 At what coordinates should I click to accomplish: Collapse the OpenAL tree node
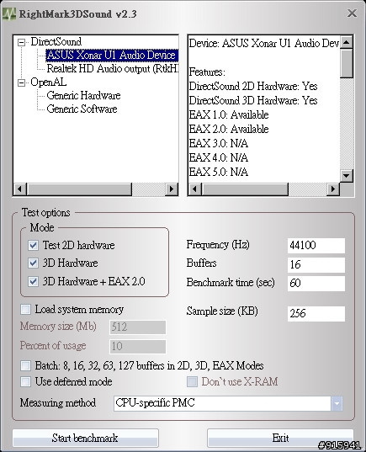[x=21, y=83]
